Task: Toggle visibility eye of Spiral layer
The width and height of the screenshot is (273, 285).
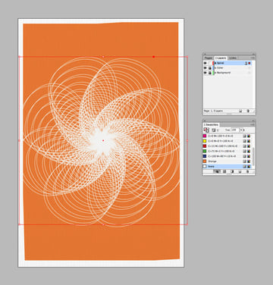Action: click(206, 63)
